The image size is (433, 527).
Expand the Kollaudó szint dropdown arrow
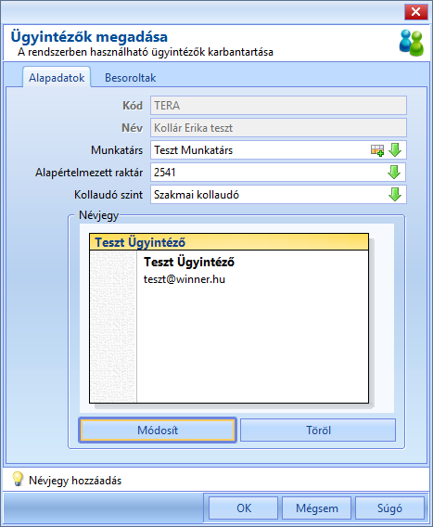(x=395, y=195)
